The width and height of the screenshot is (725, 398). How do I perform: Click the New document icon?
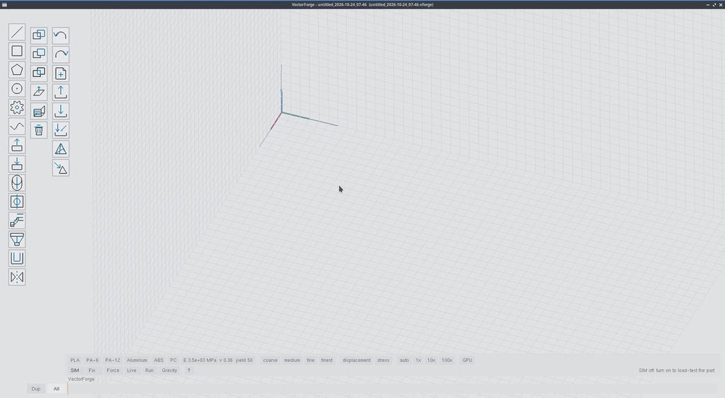point(61,74)
